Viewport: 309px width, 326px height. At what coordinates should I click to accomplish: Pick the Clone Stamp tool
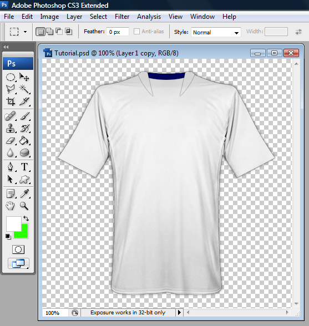click(11, 128)
